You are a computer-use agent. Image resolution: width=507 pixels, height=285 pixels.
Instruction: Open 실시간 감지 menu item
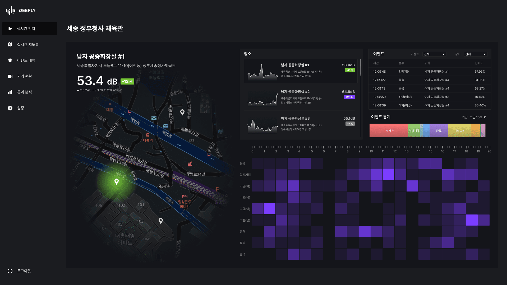(30, 29)
